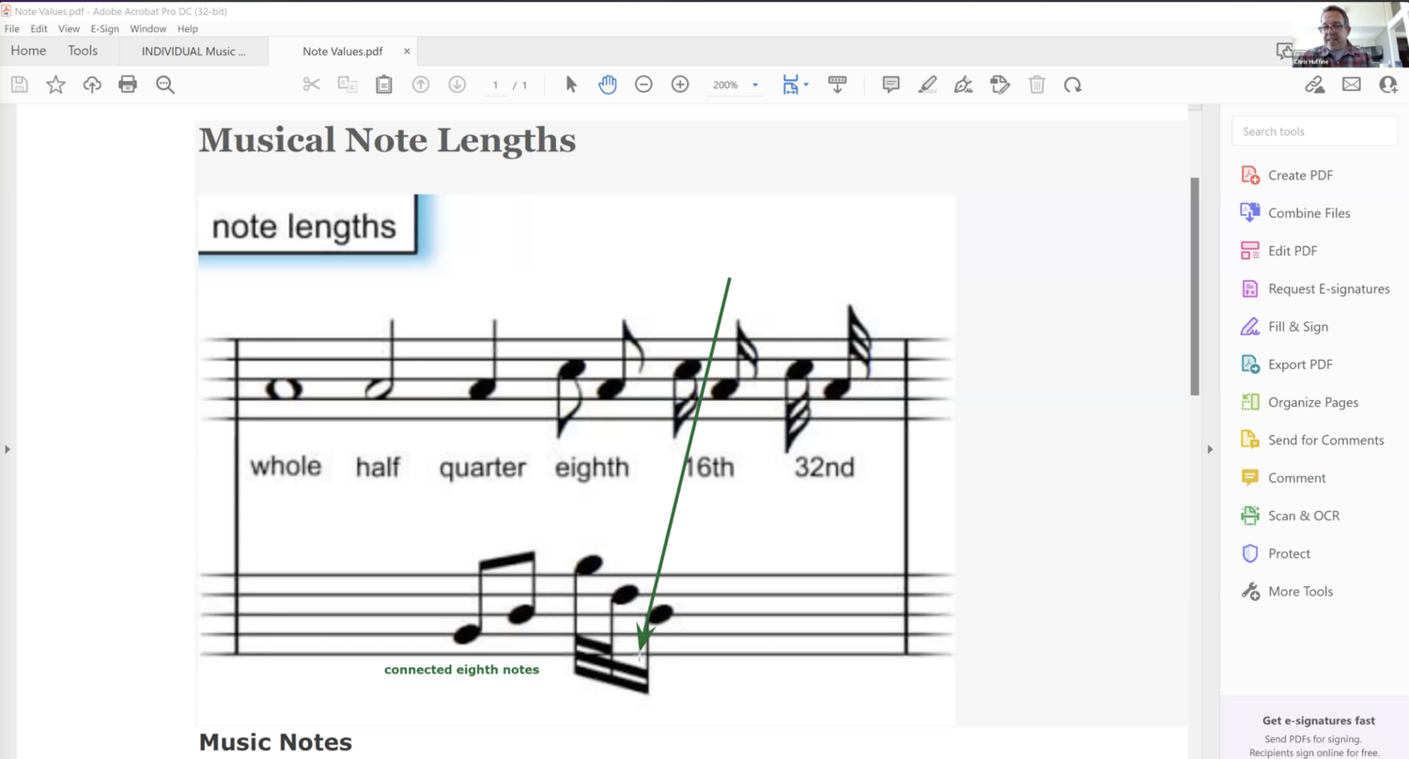Expand the page display options dropdown

[805, 85]
